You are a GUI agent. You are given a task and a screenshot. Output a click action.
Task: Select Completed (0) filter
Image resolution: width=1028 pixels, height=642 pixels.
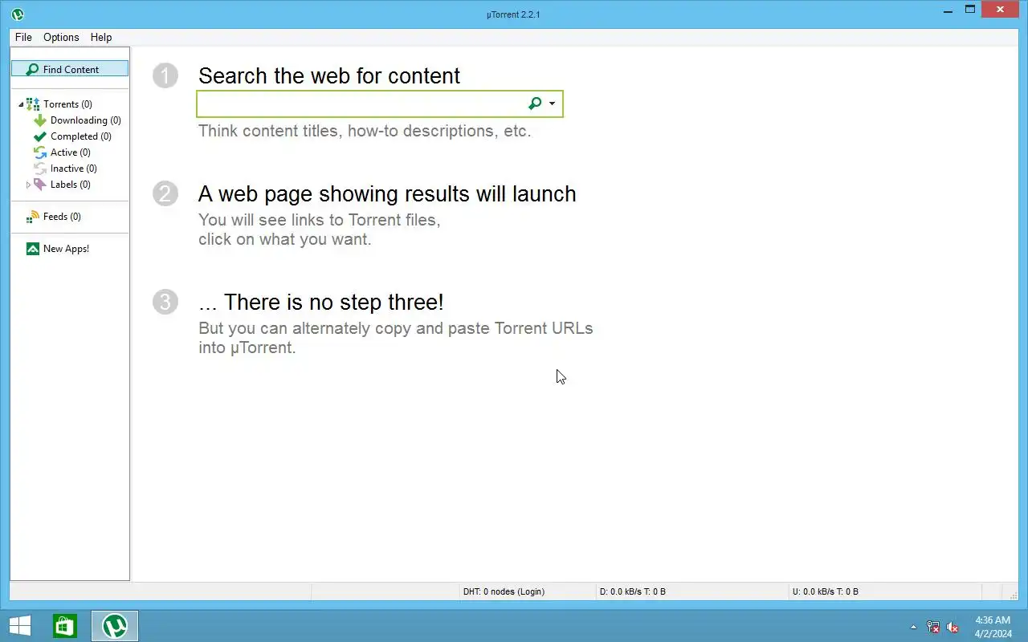80,136
